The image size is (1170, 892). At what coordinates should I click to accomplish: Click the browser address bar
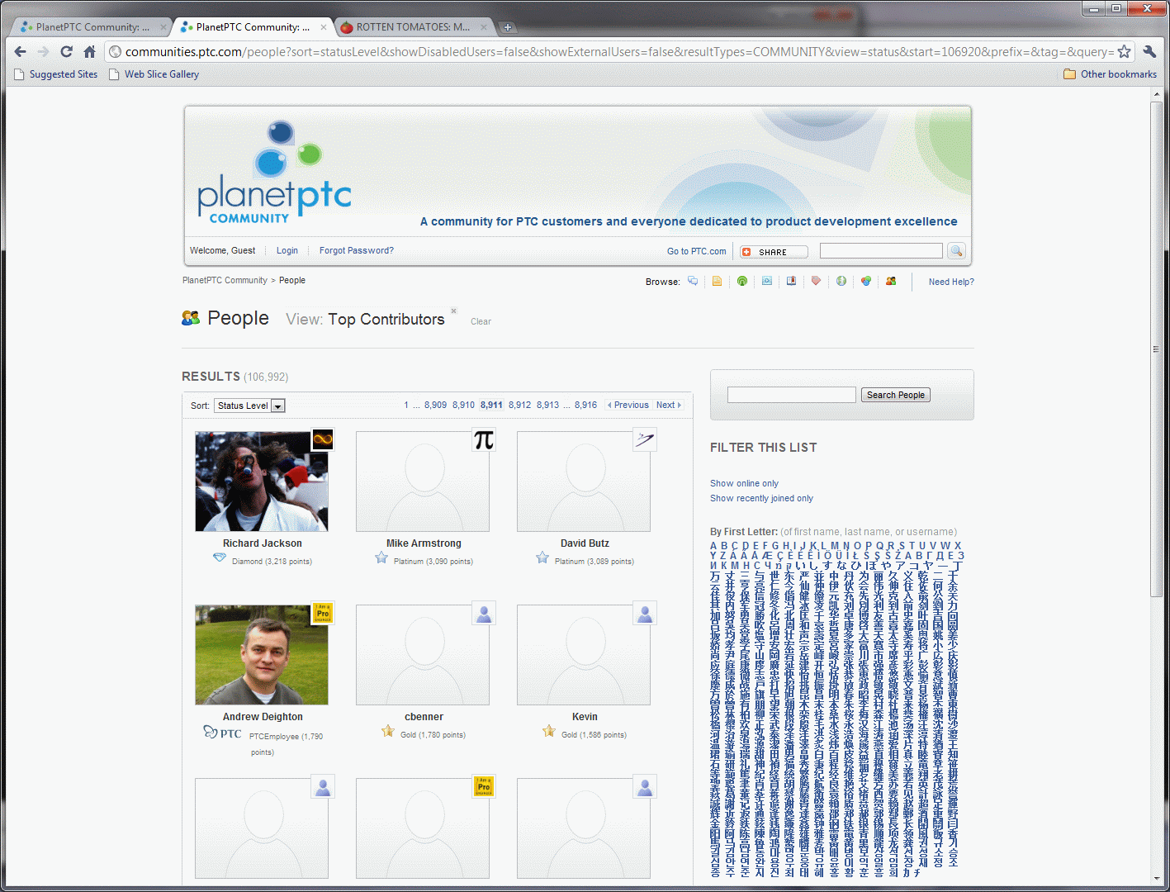point(619,51)
